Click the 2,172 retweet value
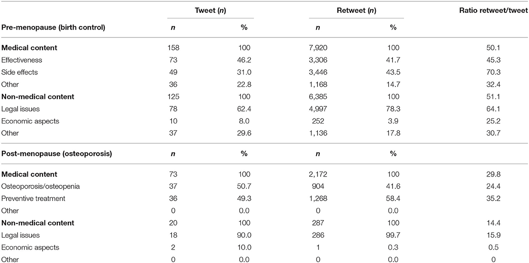This screenshot has height=263, width=529. (317, 174)
